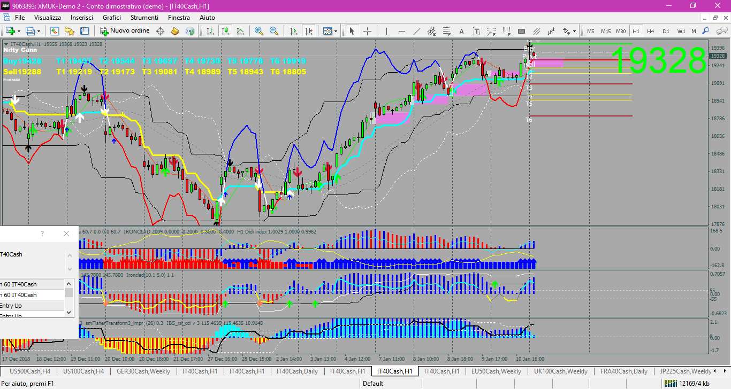Click the Nuovo ordine button
This screenshot has width=731, height=389.
[x=125, y=31]
